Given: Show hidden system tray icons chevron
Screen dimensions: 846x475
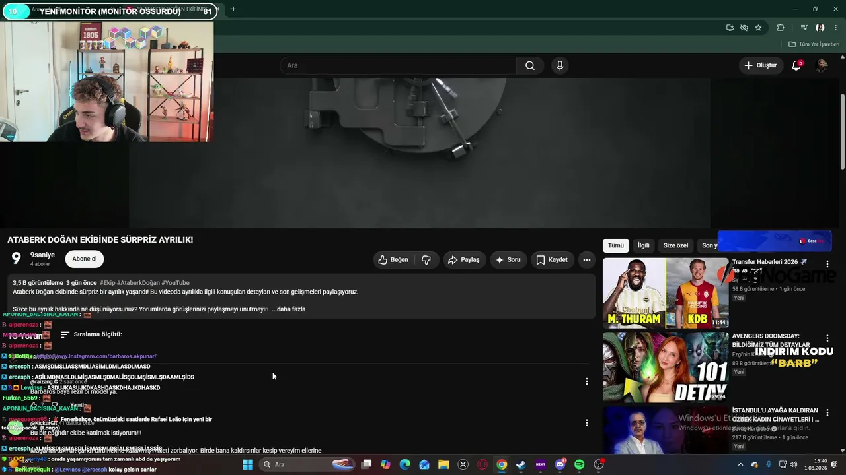Looking at the screenshot, I should coord(740,464).
